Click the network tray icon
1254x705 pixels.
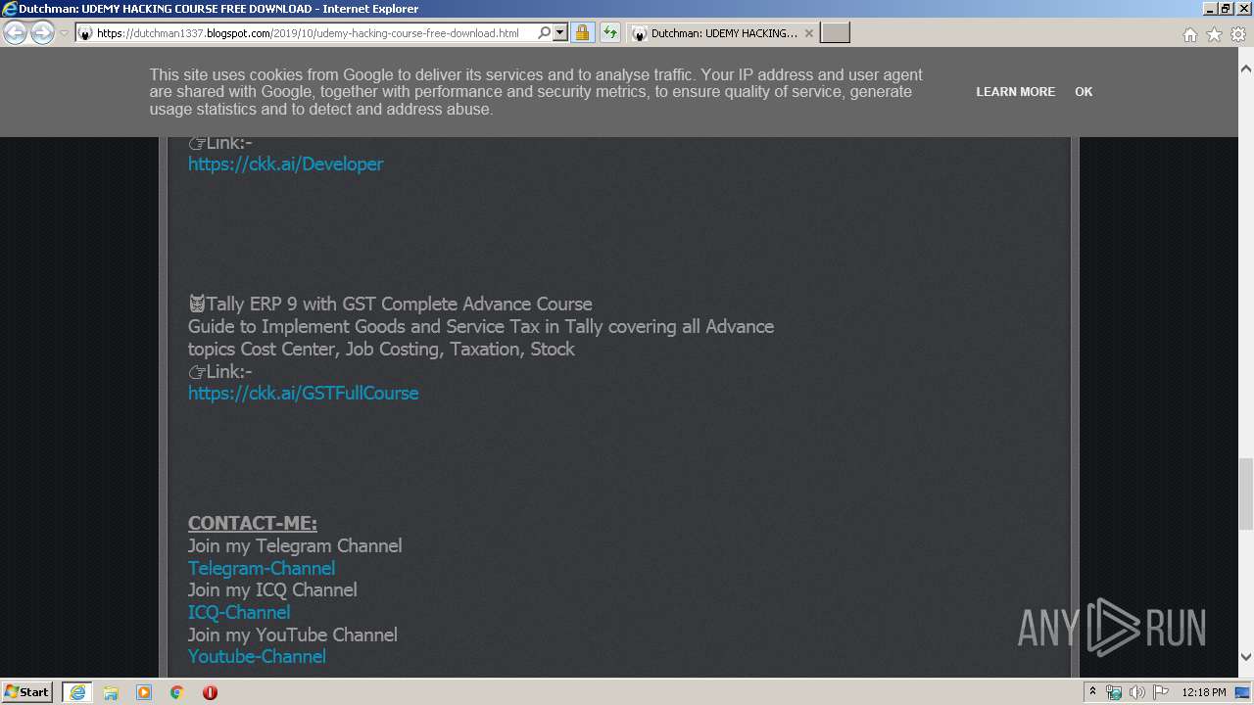coord(1114,692)
